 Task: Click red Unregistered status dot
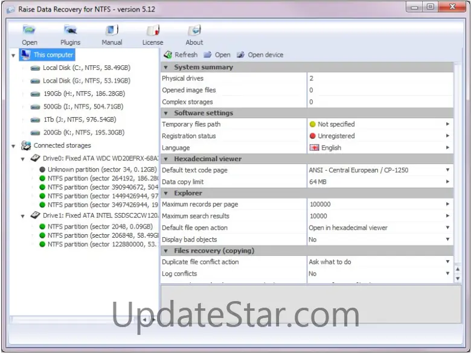(312, 136)
